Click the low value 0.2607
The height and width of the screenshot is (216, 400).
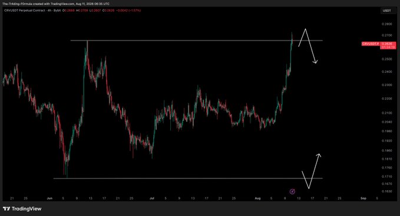click(x=95, y=11)
